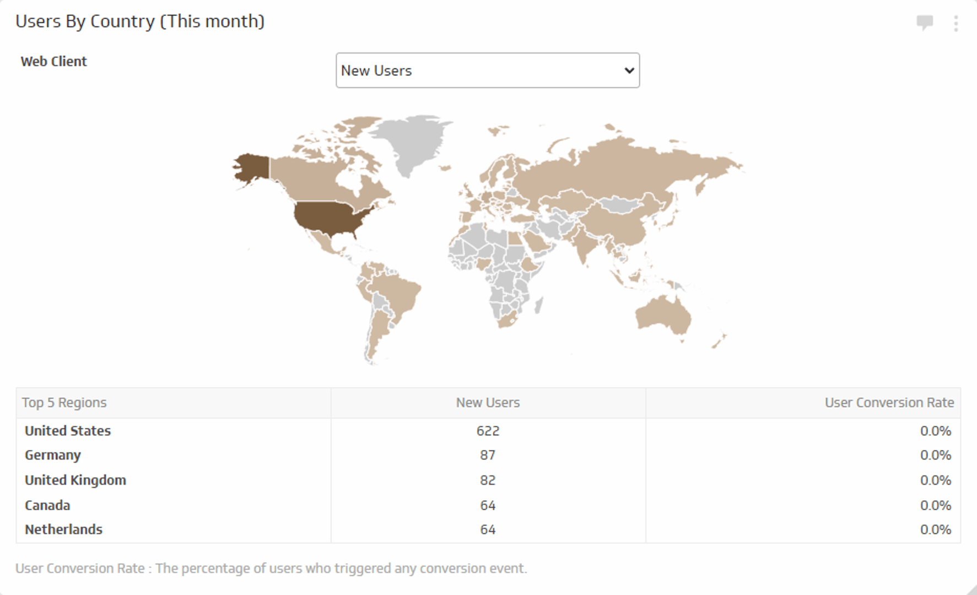The width and height of the screenshot is (977, 595).
Task: Sort by Top 5 Regions column header
Action: click(x=64, y=403)
